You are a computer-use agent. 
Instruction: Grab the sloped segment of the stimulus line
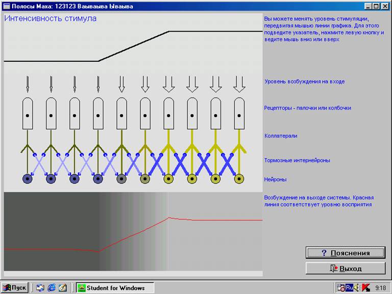pyautogui.click(x=134, y=46)
